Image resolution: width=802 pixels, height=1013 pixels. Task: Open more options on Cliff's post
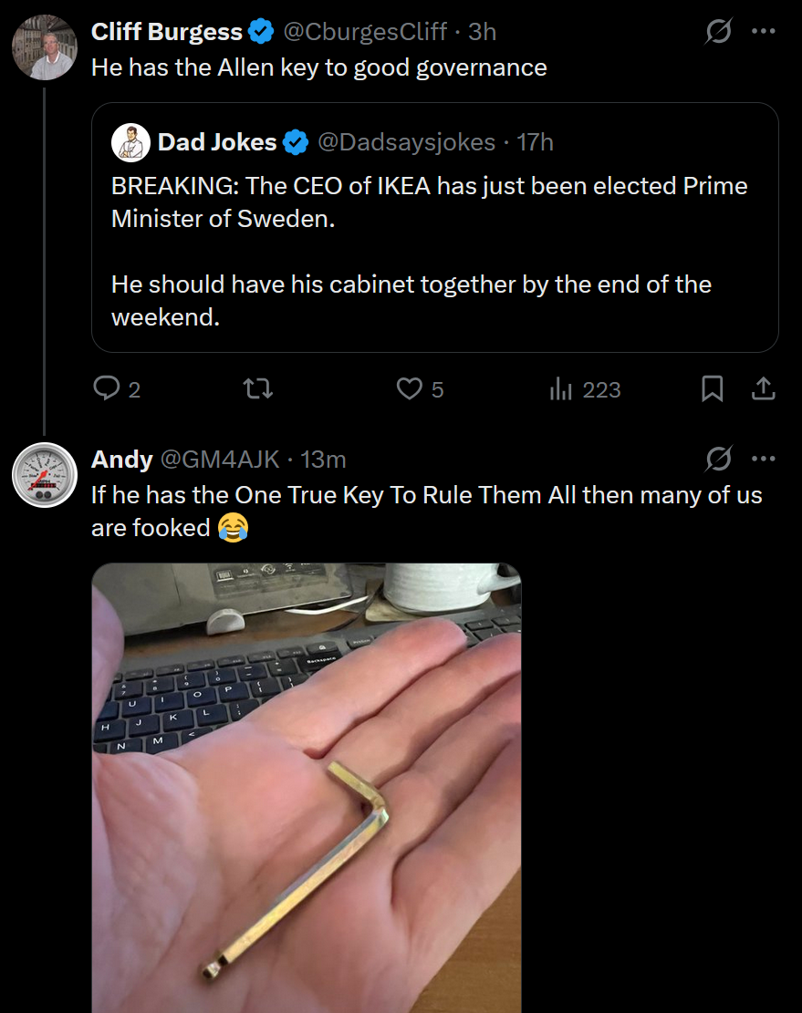pos(763,32)
